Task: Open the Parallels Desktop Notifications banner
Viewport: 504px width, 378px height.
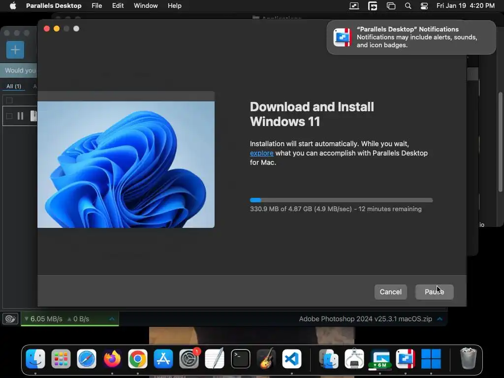Action: coord(411,37)
